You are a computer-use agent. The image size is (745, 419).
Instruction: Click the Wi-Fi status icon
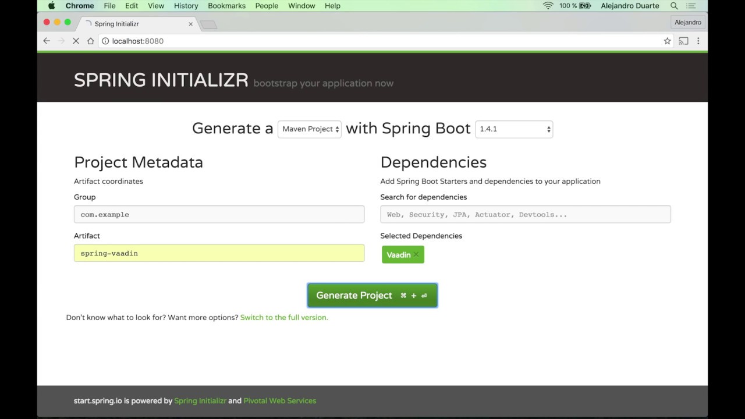pos(548,6)
